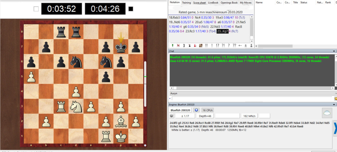Screen dimensions: 337x152
Task: Mark move as mistake with single ?
Action: pos(229,45)
